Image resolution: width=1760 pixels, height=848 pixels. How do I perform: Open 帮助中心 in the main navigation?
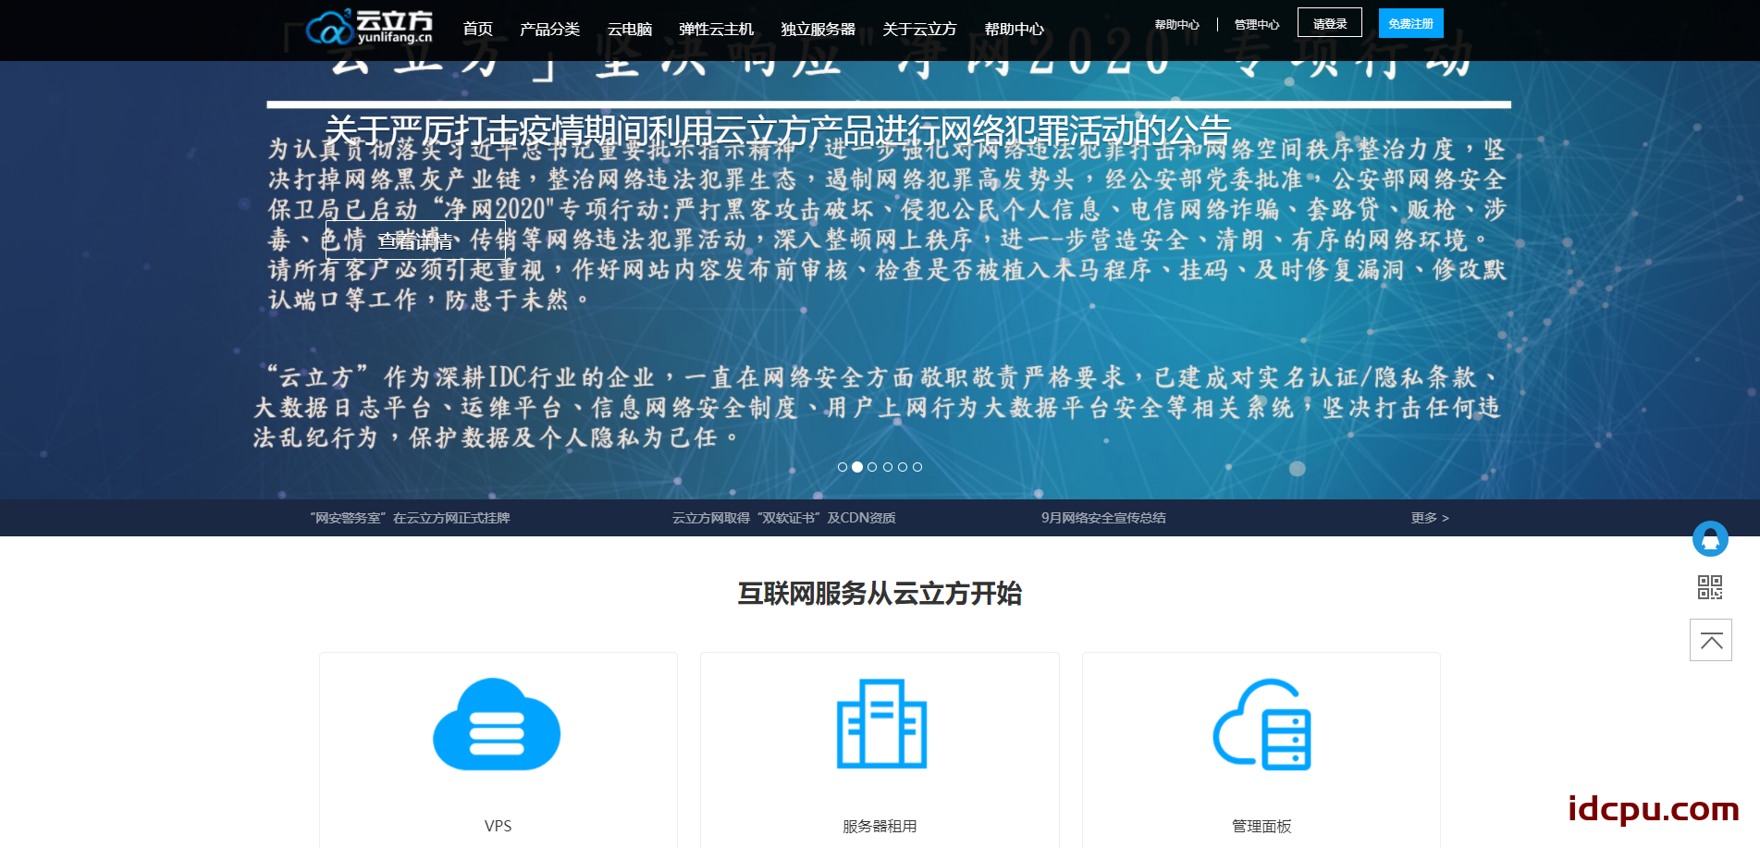1014,29
